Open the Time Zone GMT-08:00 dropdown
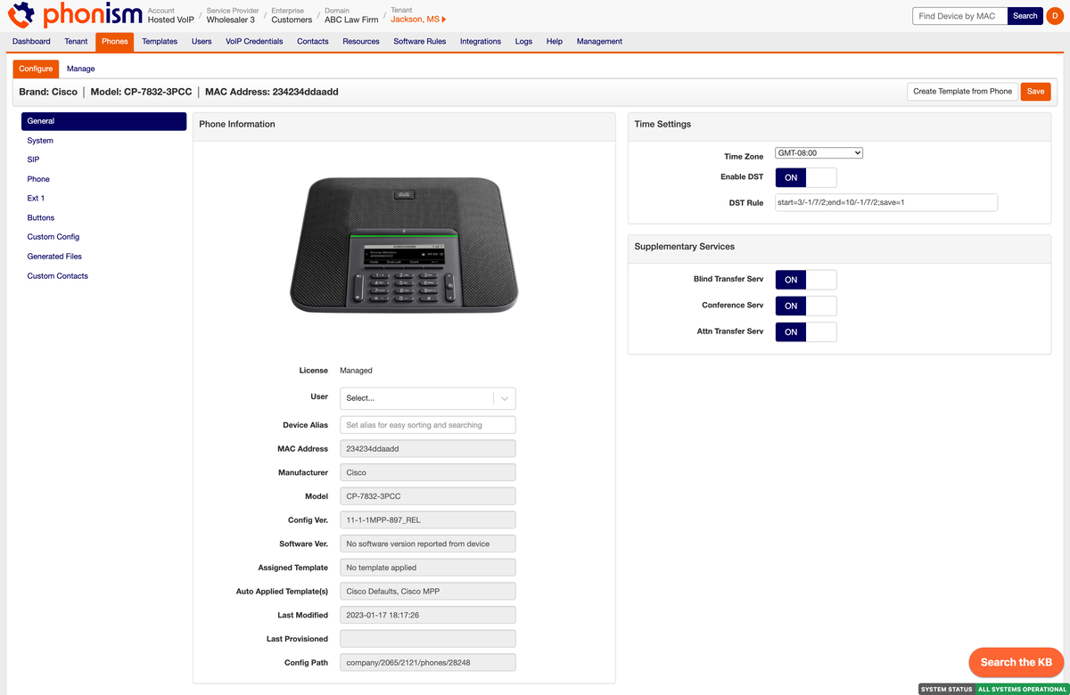This screenshot has width=1070, height=695. [x=819, y=153]
